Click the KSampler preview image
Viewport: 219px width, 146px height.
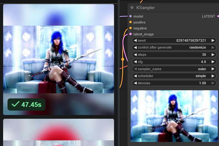point(174,116)
